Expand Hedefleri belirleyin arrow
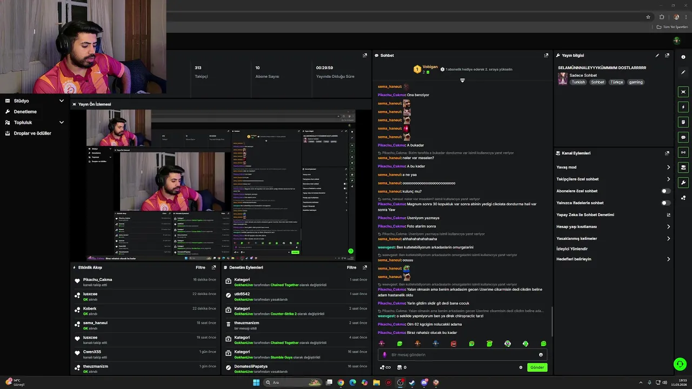The height and width of the screenshot is (389, 692). [669, 259]
